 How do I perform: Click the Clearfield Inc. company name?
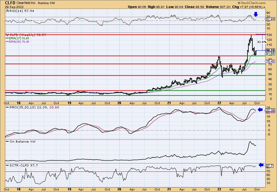(26, 3)
